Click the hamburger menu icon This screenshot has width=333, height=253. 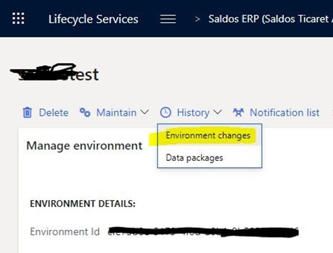[x=168, y=19]
